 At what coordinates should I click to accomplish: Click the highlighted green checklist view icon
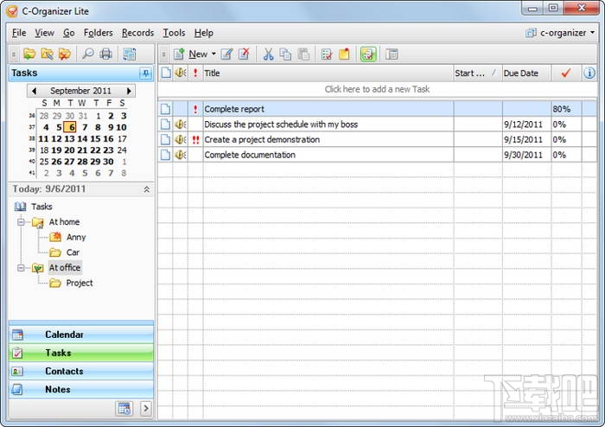(x=368, y=54)
